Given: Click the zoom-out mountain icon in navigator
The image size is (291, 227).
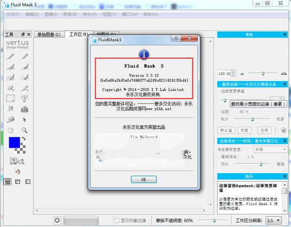Looking at the screenshot, I should (x=242, y=74).
